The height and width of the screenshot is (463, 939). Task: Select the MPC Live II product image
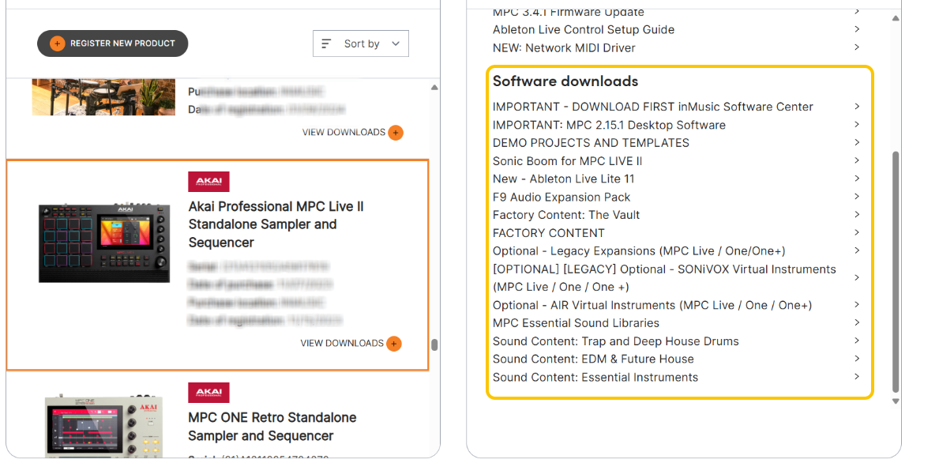[x=105, y=241]
